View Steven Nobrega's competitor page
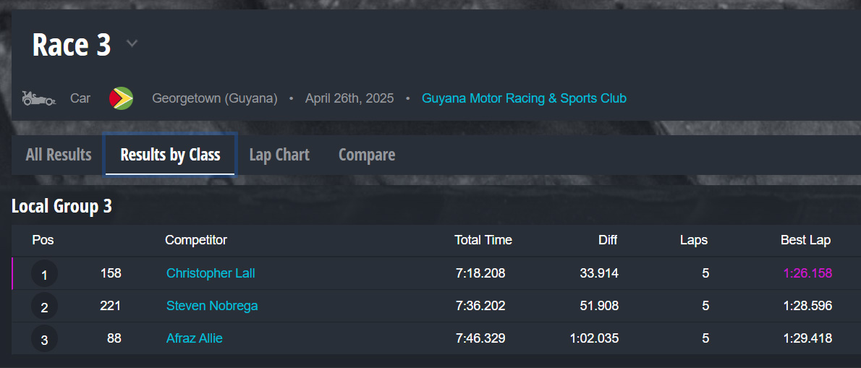This screenshot has height=368, width=861. coord(212,306)
